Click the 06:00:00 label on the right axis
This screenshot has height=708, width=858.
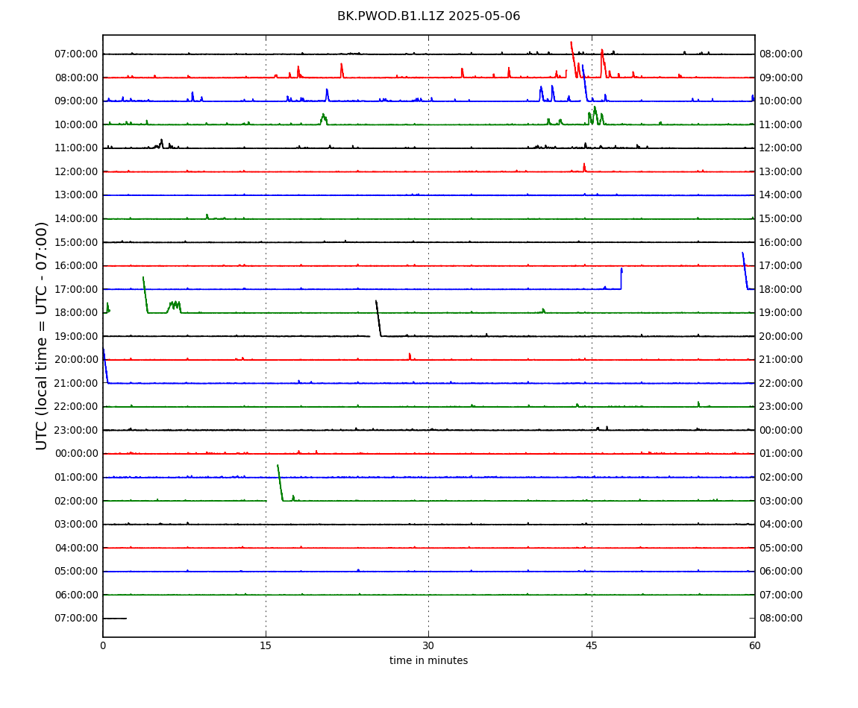tap(781, 572)
